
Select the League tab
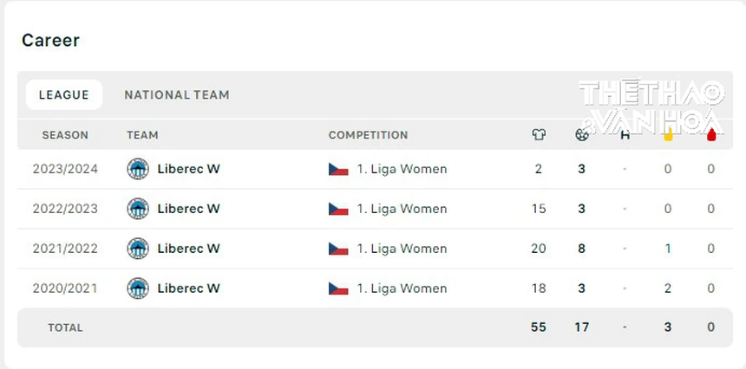pyautogui.click(x=64, y=95)
